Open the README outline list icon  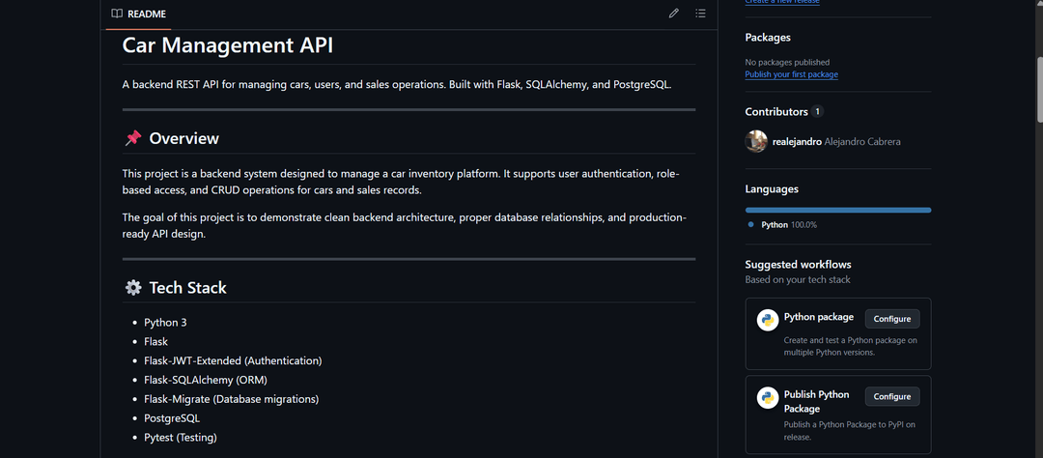coord(700,14)
